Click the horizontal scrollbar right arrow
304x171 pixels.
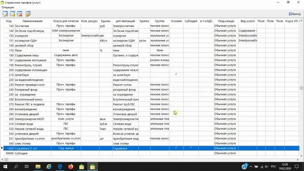tap(298, 160)
